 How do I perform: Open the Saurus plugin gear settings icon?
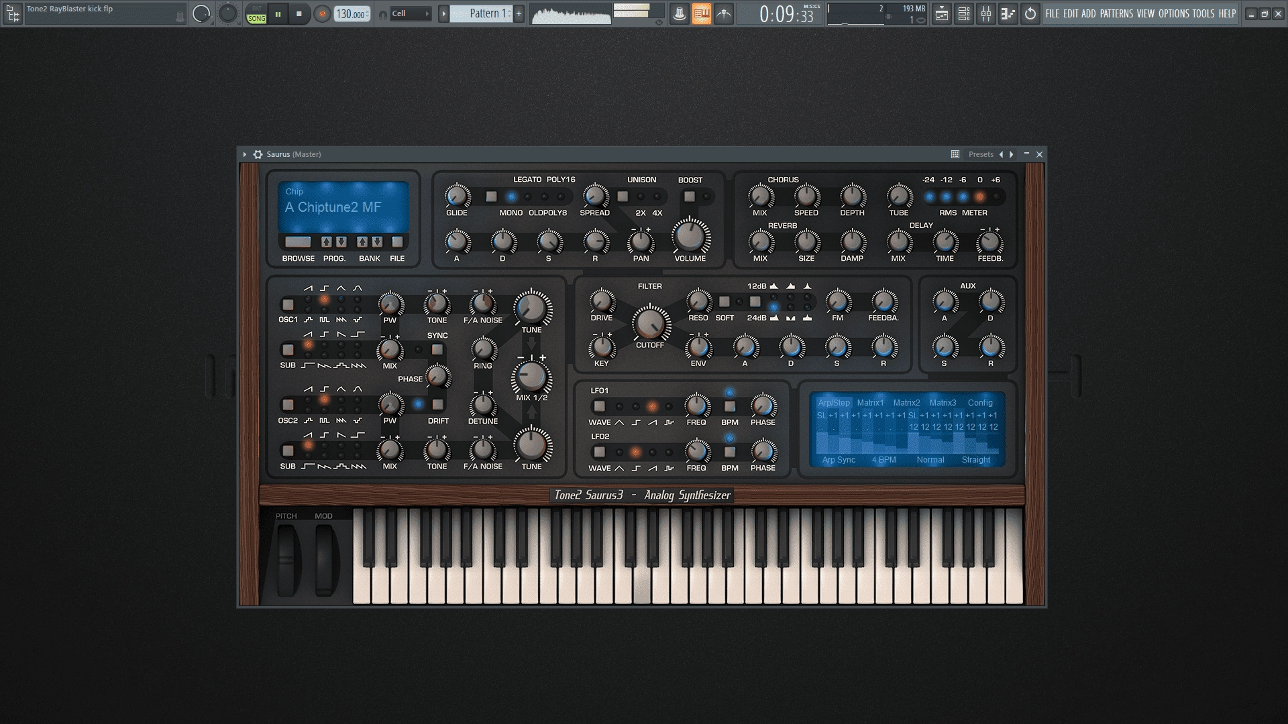pos(258,154)
